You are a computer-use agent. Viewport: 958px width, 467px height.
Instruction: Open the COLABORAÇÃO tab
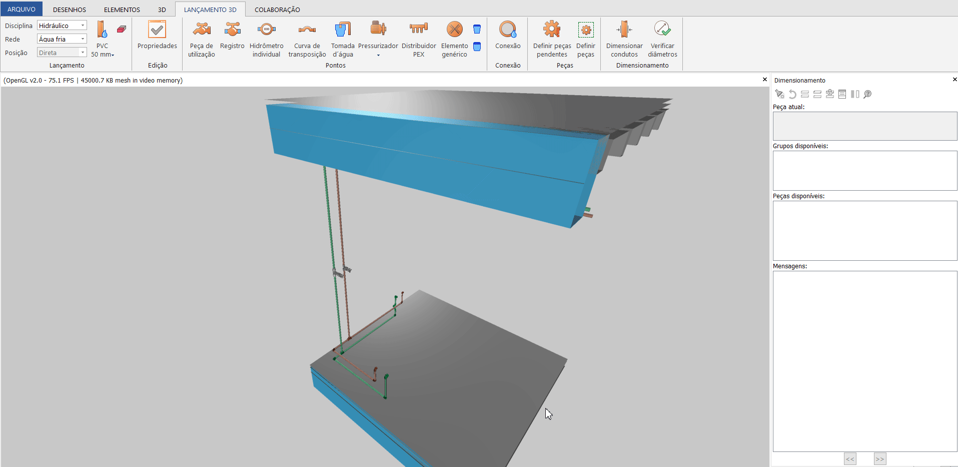tap(277, 10)
